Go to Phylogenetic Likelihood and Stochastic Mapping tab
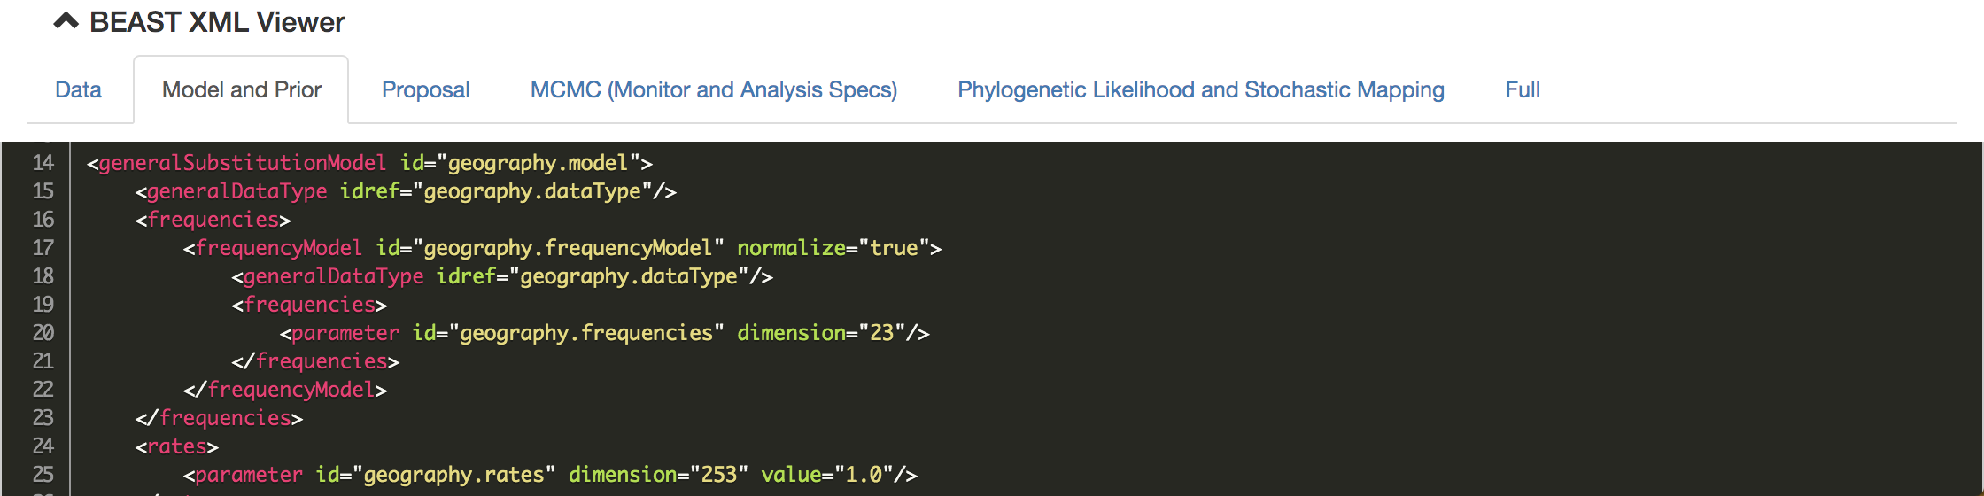1984x496 pixels. point(1200,89)
